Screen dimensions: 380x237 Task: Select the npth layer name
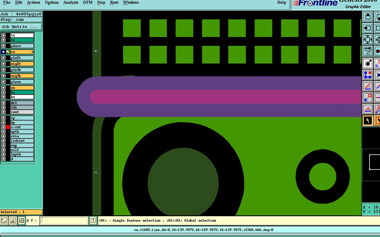[22, 132]
